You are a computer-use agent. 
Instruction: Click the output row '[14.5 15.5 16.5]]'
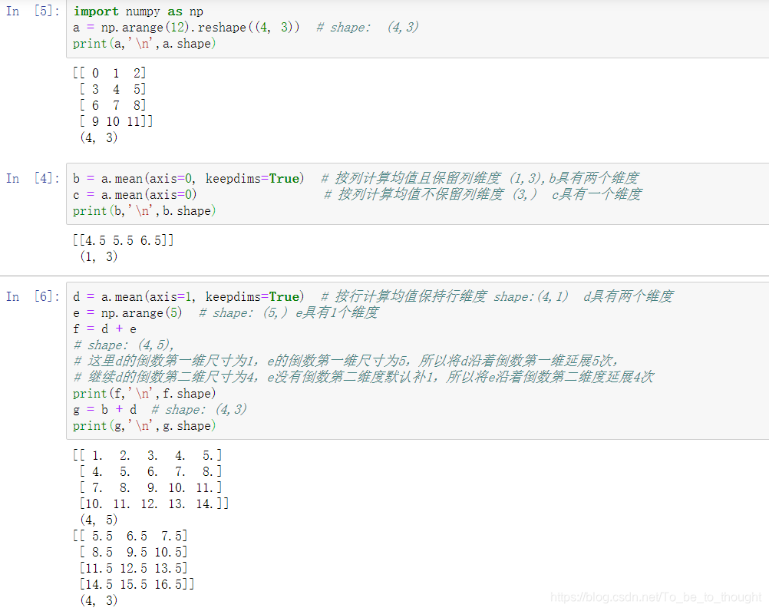(137, 585)
